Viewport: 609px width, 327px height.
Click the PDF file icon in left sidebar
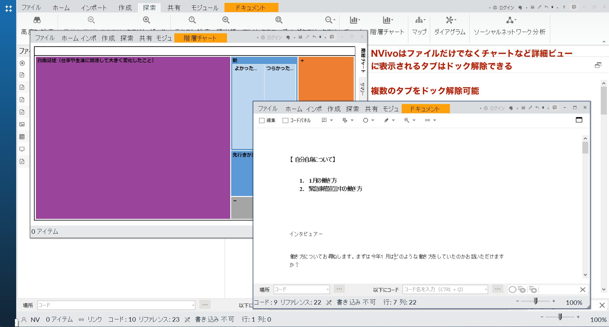(x=22, y=75)
